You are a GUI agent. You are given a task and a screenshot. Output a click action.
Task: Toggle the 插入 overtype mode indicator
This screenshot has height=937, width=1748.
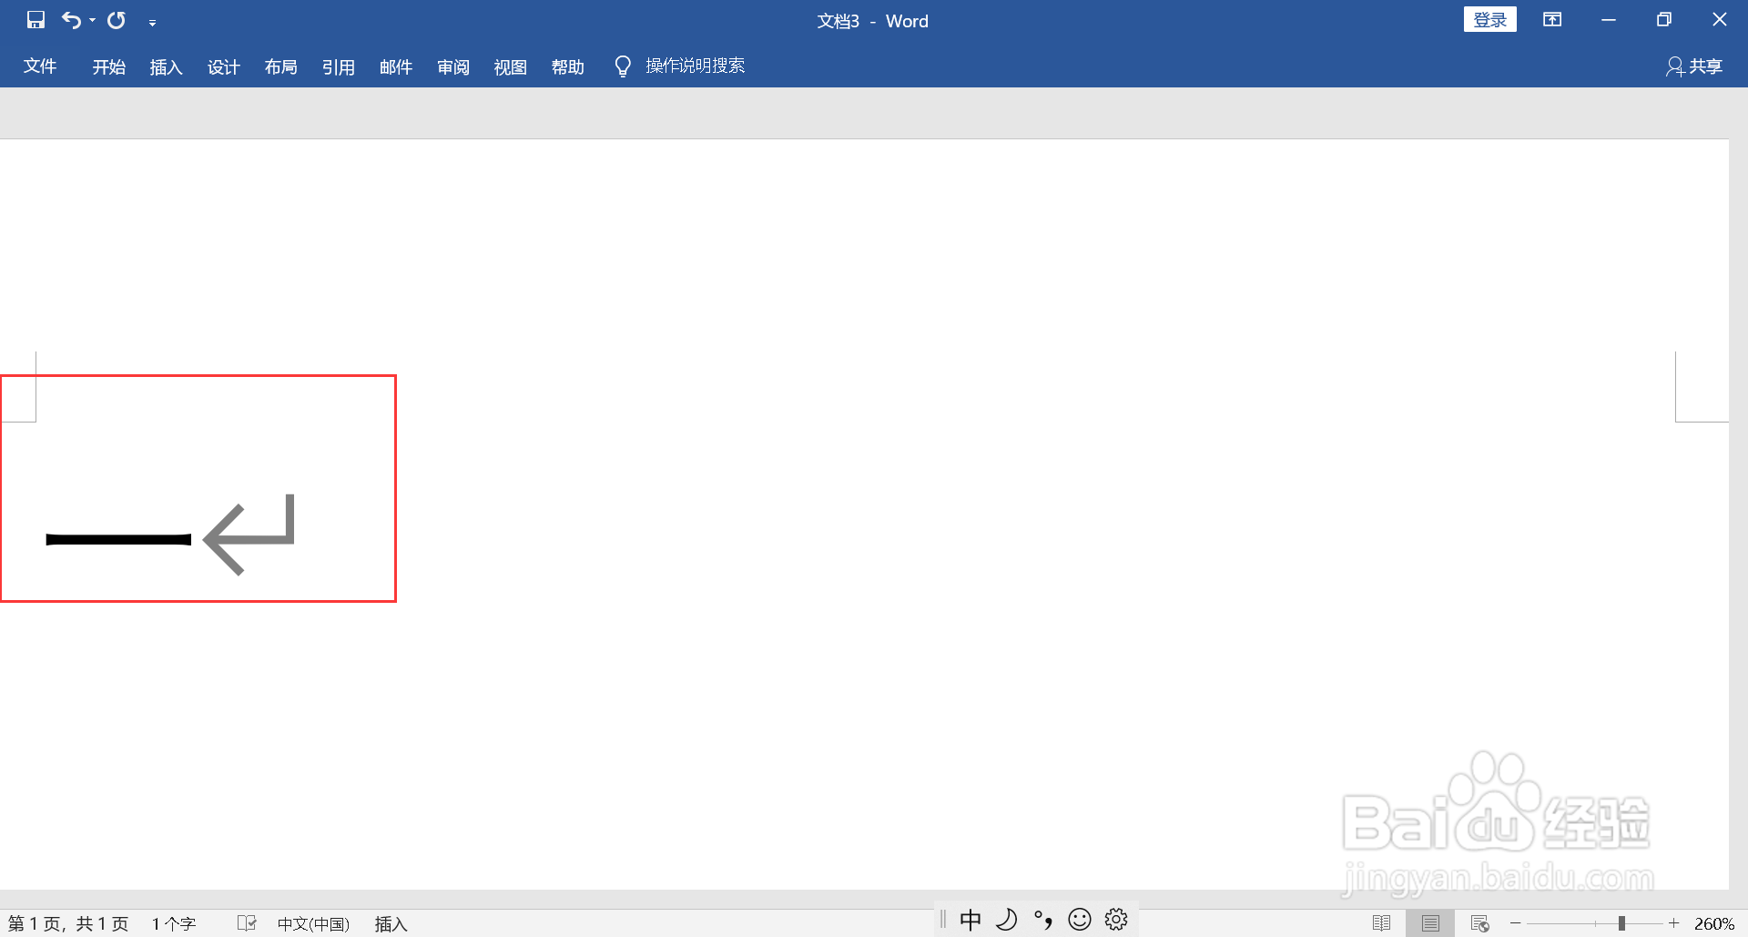[391, 923]
